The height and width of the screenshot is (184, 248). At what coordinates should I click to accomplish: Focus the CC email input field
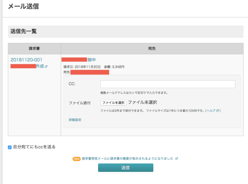[168, 84]
